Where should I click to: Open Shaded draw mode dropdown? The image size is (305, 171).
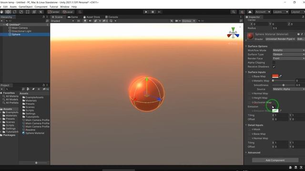coord(62,21)
